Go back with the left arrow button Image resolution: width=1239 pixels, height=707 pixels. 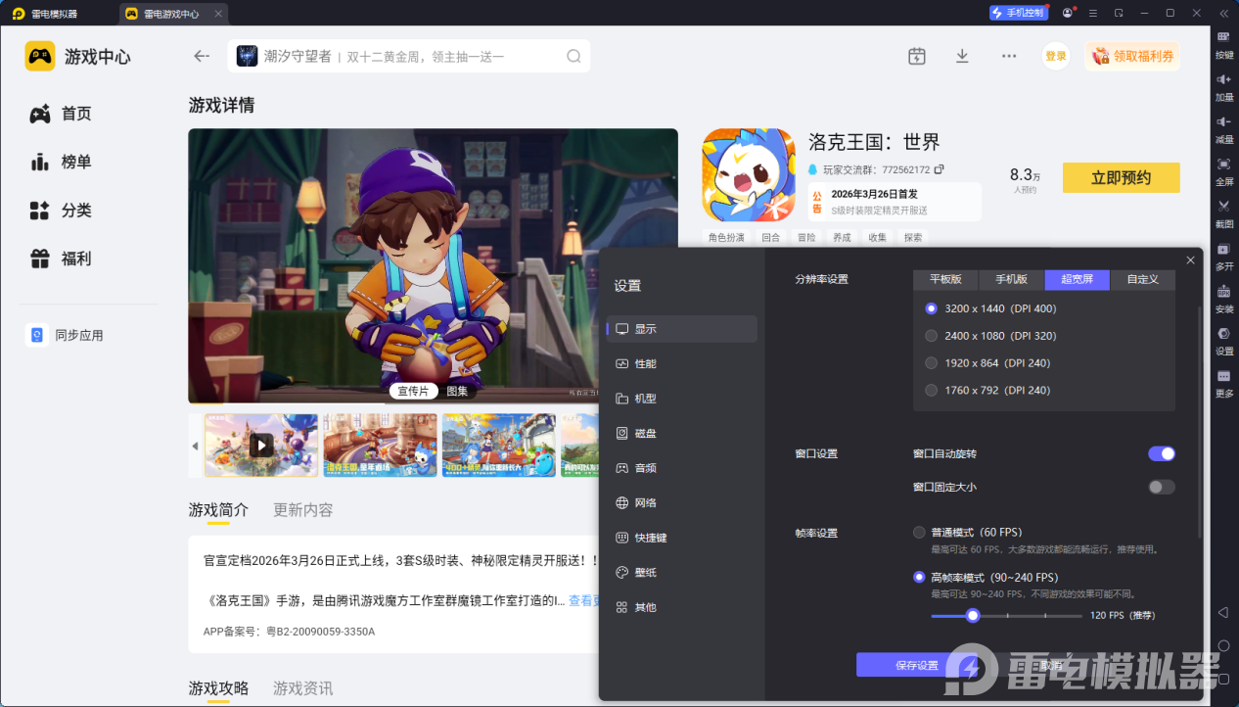coord(202,56)
